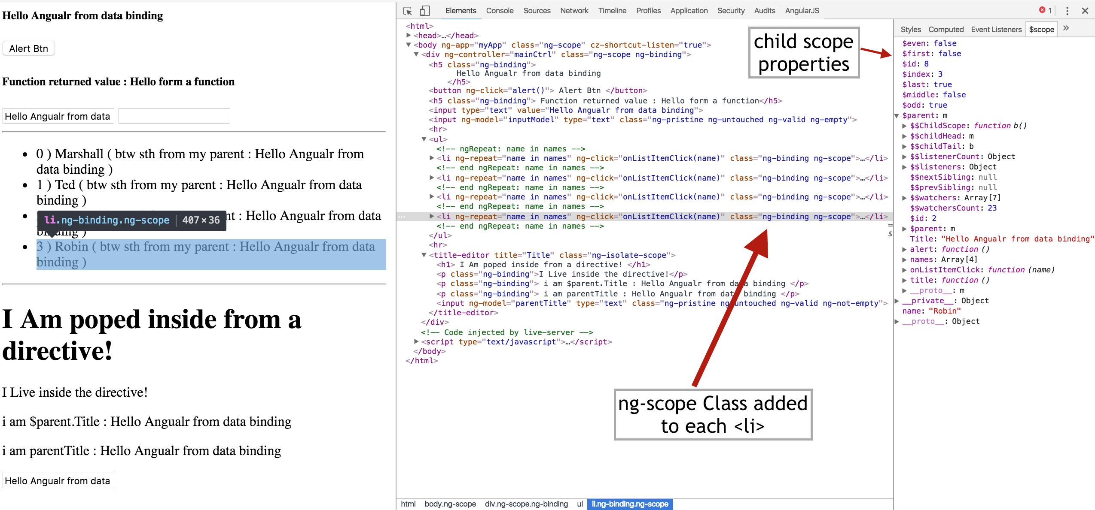Toggle the device toolbar icon
1095x510 pixels.
coord(425,11)
